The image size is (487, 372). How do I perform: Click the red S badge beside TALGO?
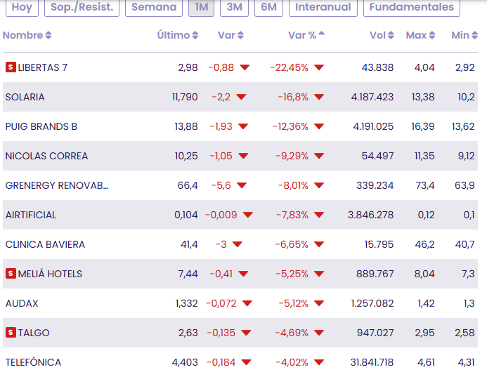click(11, 333)
